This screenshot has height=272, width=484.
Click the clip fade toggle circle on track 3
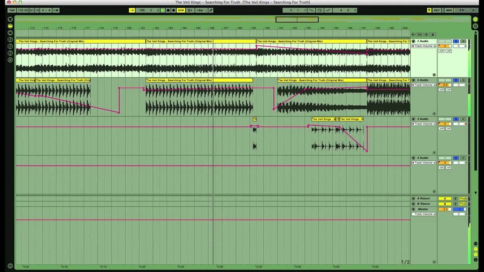point(434,153)
